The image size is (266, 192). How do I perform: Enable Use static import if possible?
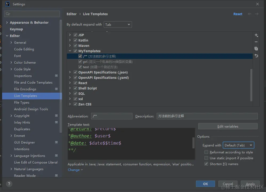206,158
